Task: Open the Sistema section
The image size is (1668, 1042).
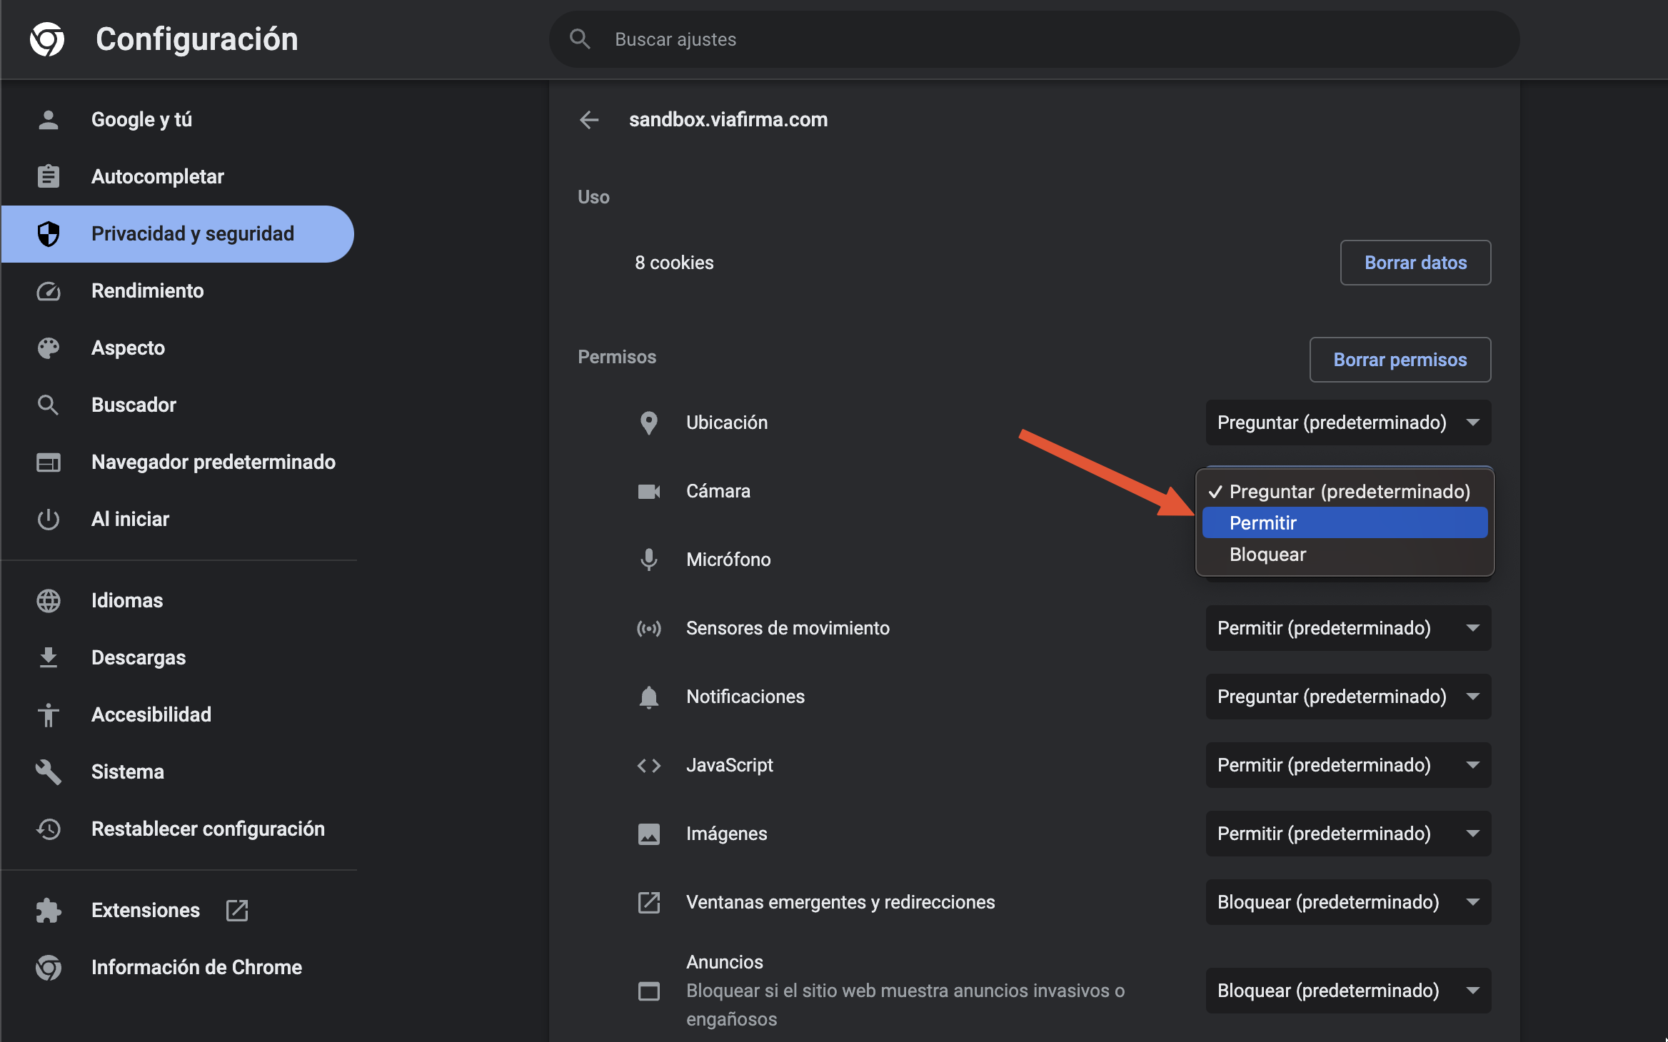Action: [179, 772]
